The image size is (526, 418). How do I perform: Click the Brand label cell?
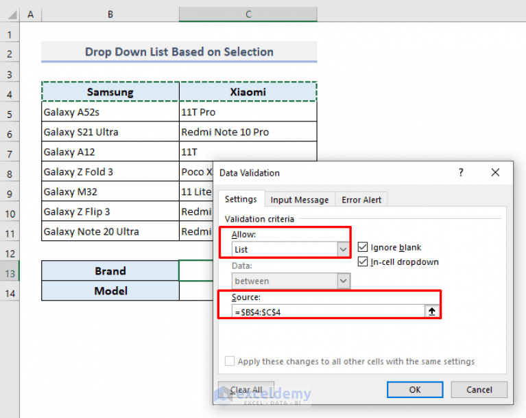(110, 270)
